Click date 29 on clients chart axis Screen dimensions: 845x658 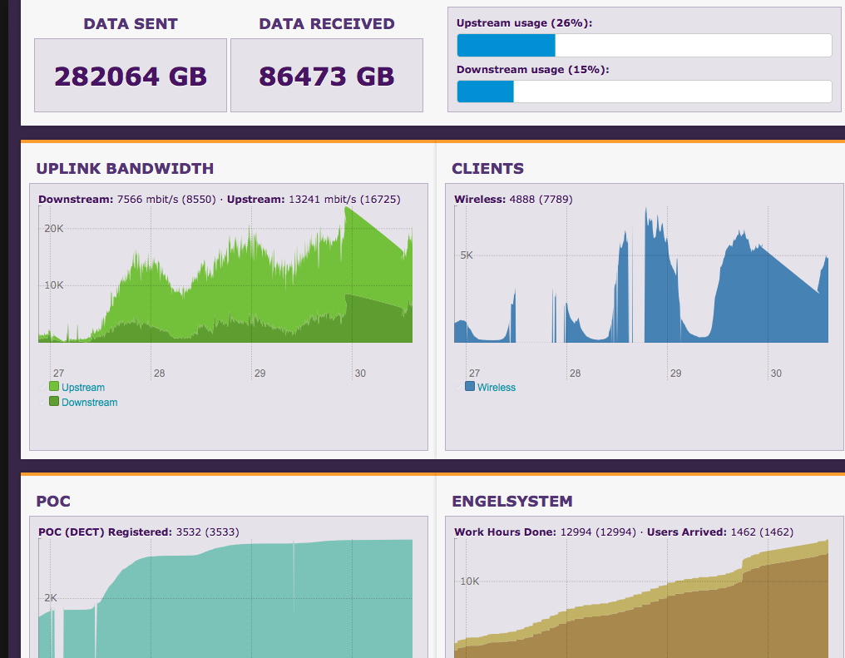[676, 373]
